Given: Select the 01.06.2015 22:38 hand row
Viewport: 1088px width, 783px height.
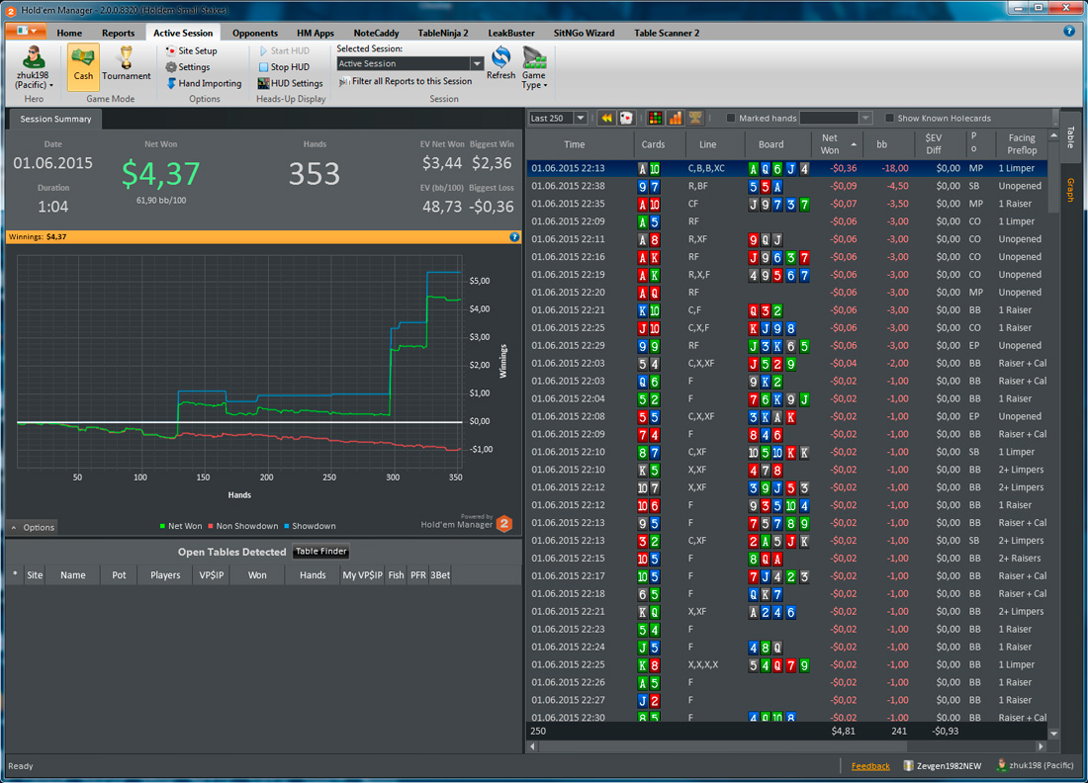Looking at the screenshot, I should 787,186.
